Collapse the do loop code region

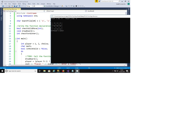(16, 51)
